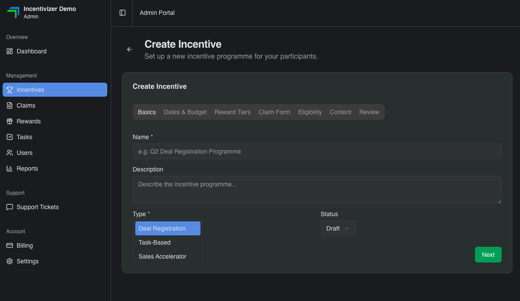Click the Status field label
This screenshot has height=301, width=520.
coord(329,214)
